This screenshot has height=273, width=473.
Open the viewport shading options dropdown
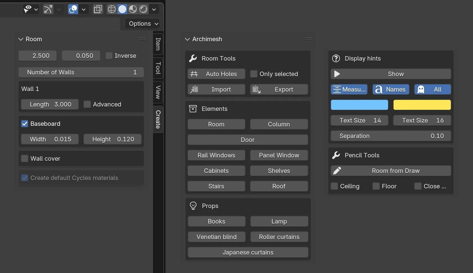click(154, 9)
